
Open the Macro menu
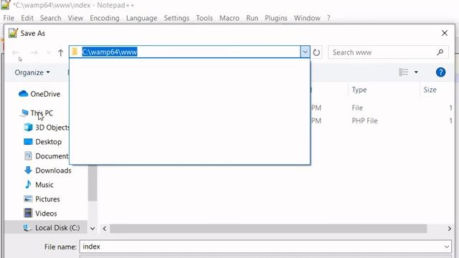[229, 18]
